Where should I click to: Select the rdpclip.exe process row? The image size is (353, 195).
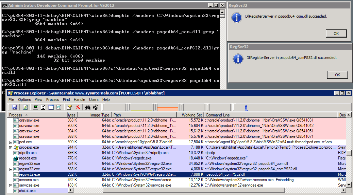click(x=177, y=153)
